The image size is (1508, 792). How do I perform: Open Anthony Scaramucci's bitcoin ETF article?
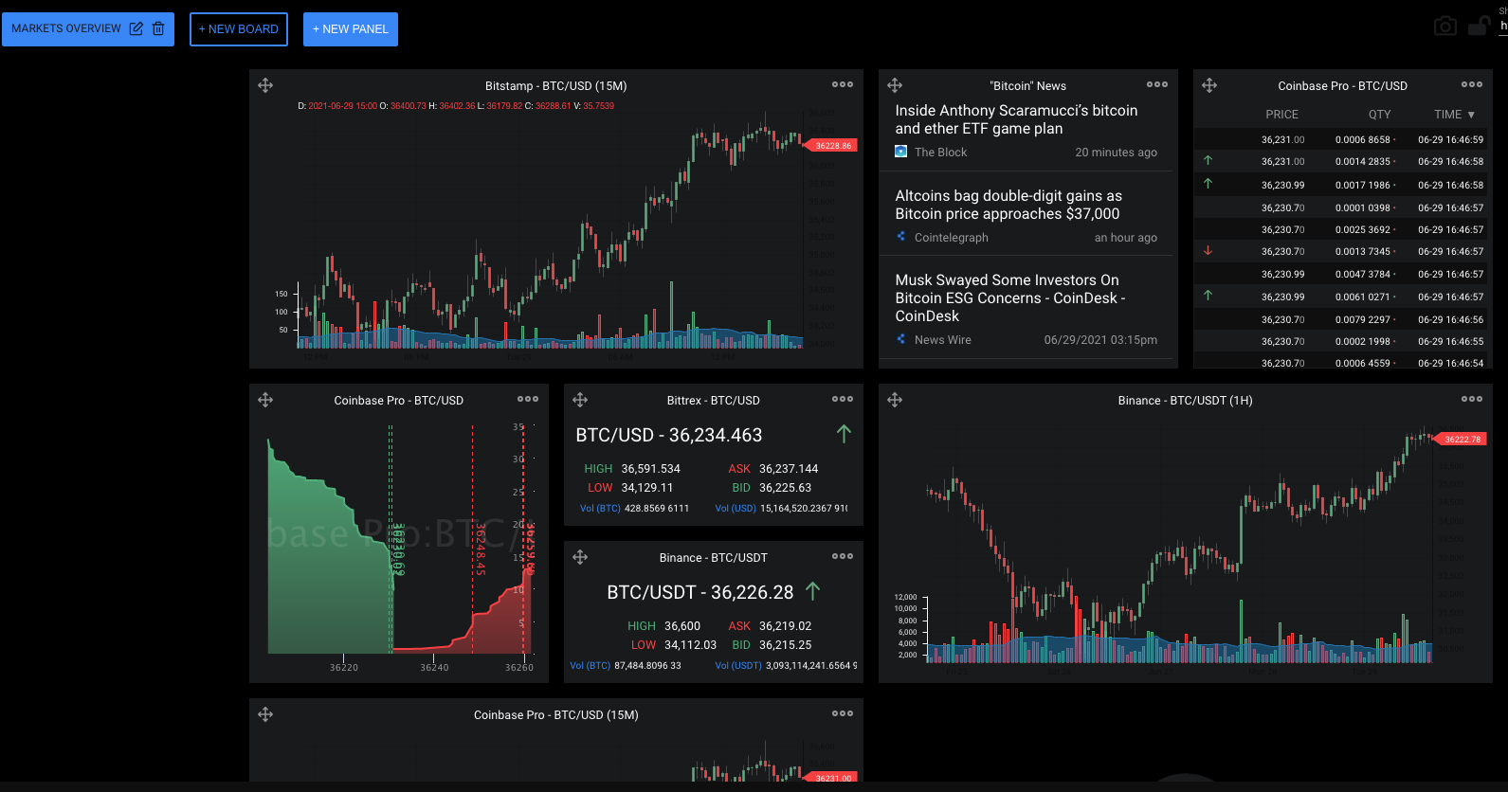click(1016, 119)
